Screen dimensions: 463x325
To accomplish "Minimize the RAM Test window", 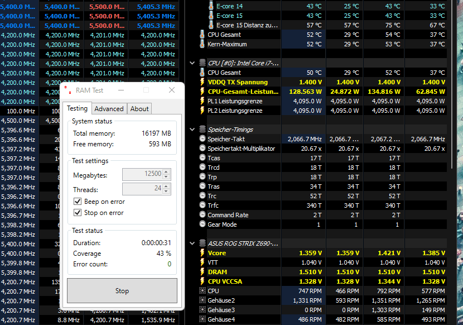I will (121, 90).
